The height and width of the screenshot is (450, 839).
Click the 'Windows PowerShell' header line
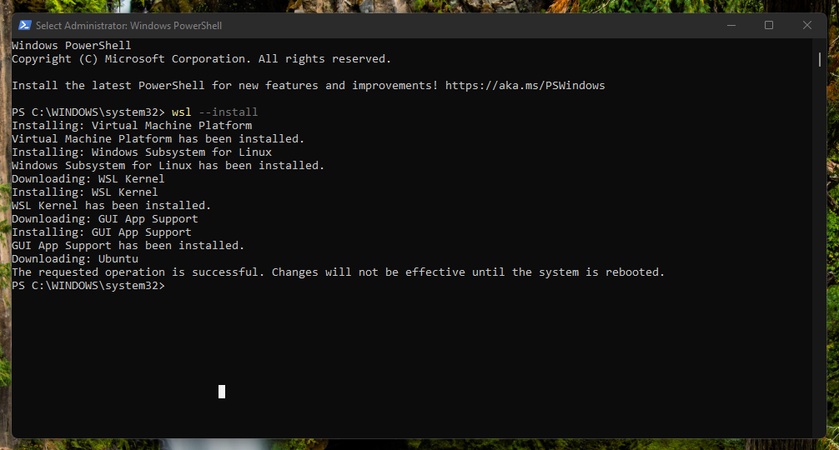pyautogui.click(x=72, y=46)
